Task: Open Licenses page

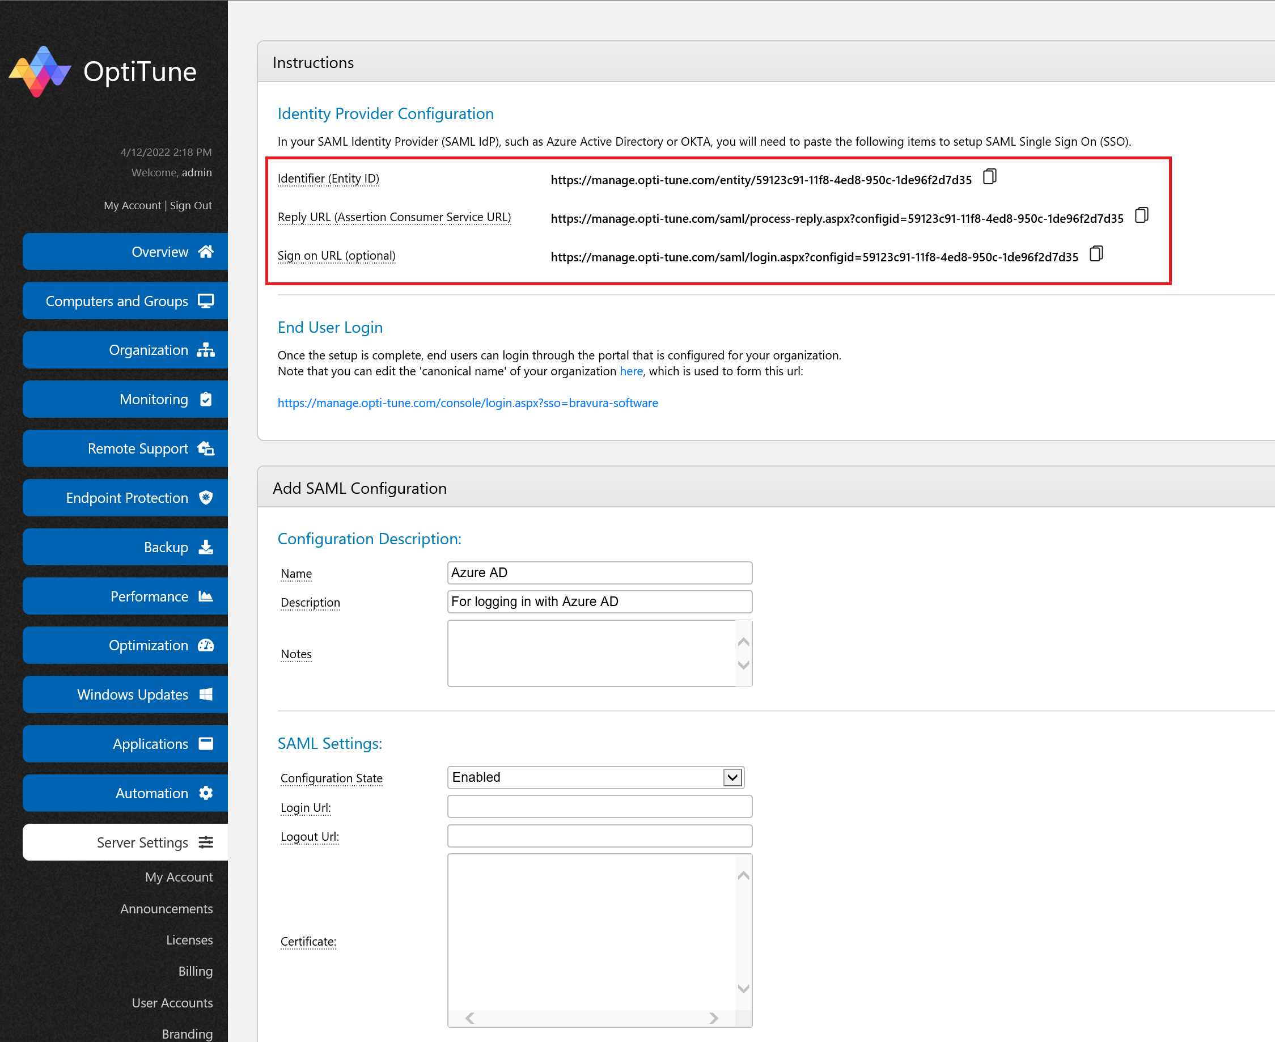Action: point(190,940)
